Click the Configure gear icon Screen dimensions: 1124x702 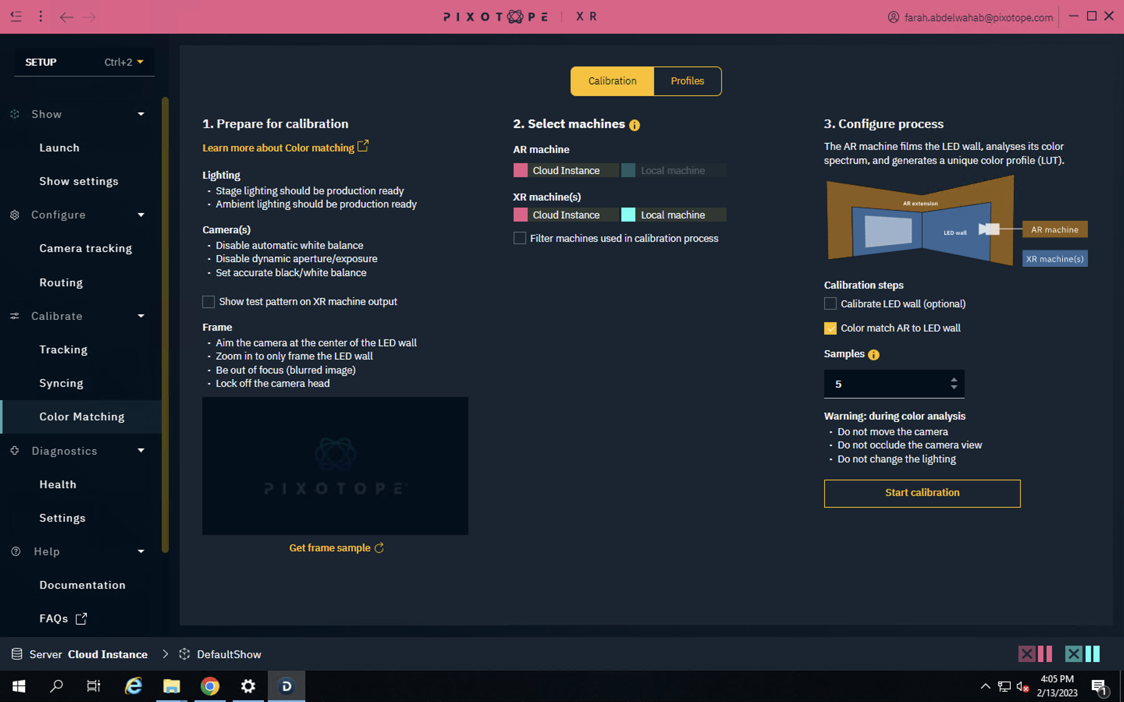pyautogui.click(x=15, y=215)
